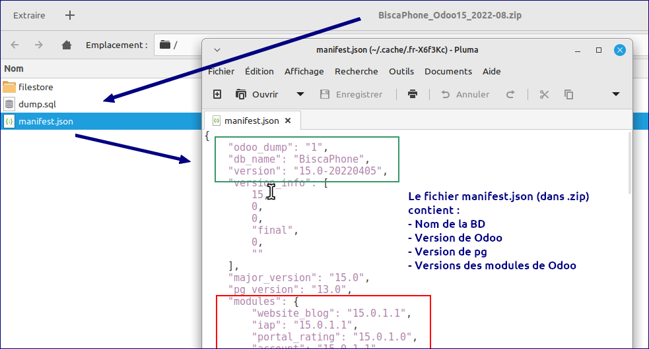Expand the Pluma toolbar overflow arrow
649x349 pixels.
click(616, 94)
